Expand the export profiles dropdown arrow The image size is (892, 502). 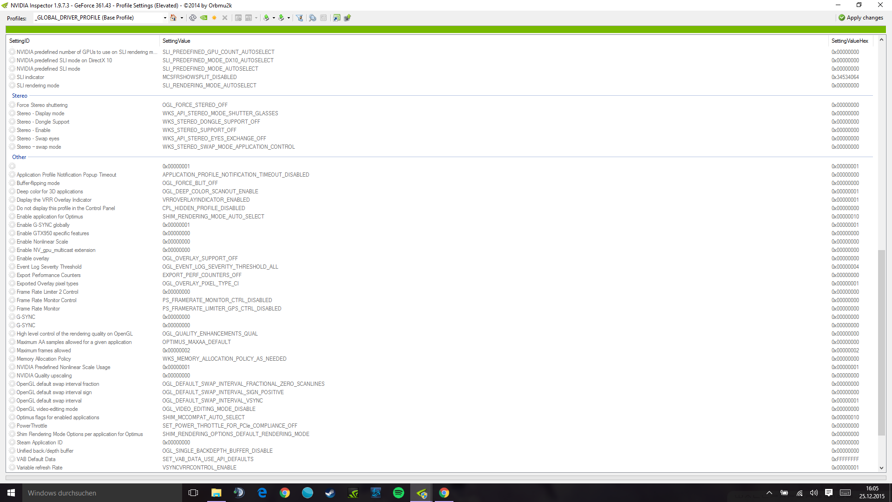pyautogui.click(x=274, y=18)
